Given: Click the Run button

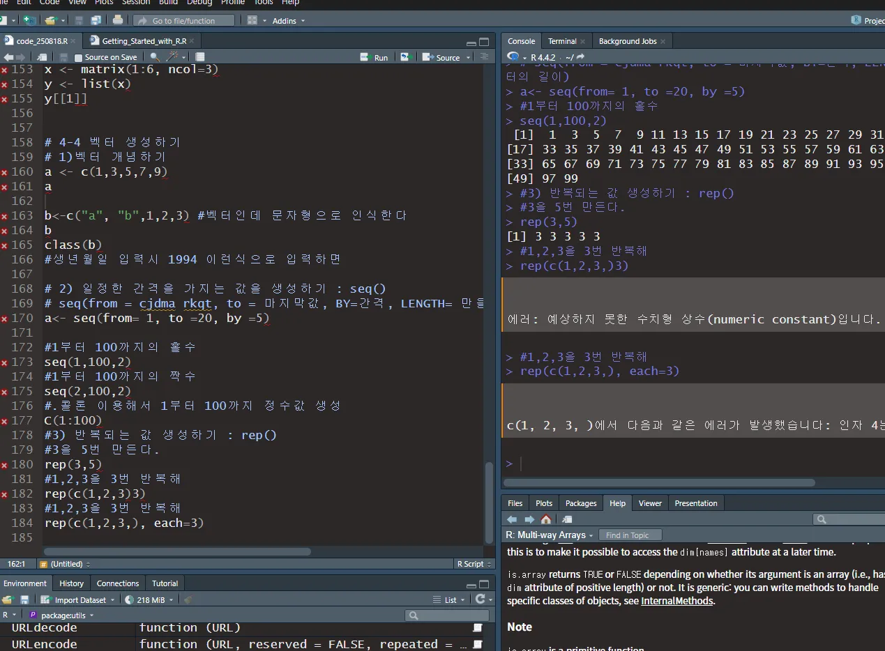Looking at the screenshot, I should [x=375, y=57].
